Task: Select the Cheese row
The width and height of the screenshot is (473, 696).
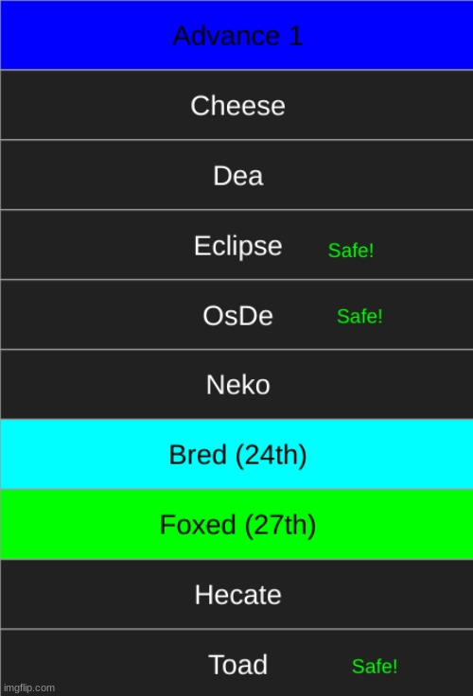Action: click(x=236, y=105)
